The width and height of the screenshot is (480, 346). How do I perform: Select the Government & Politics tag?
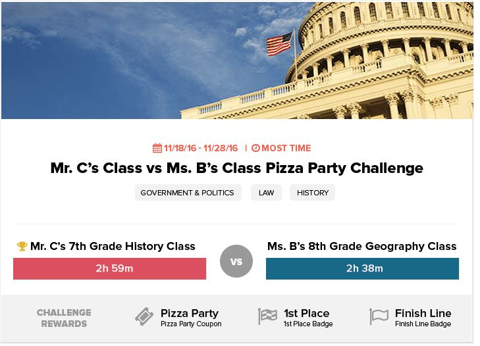pos(188,193)
